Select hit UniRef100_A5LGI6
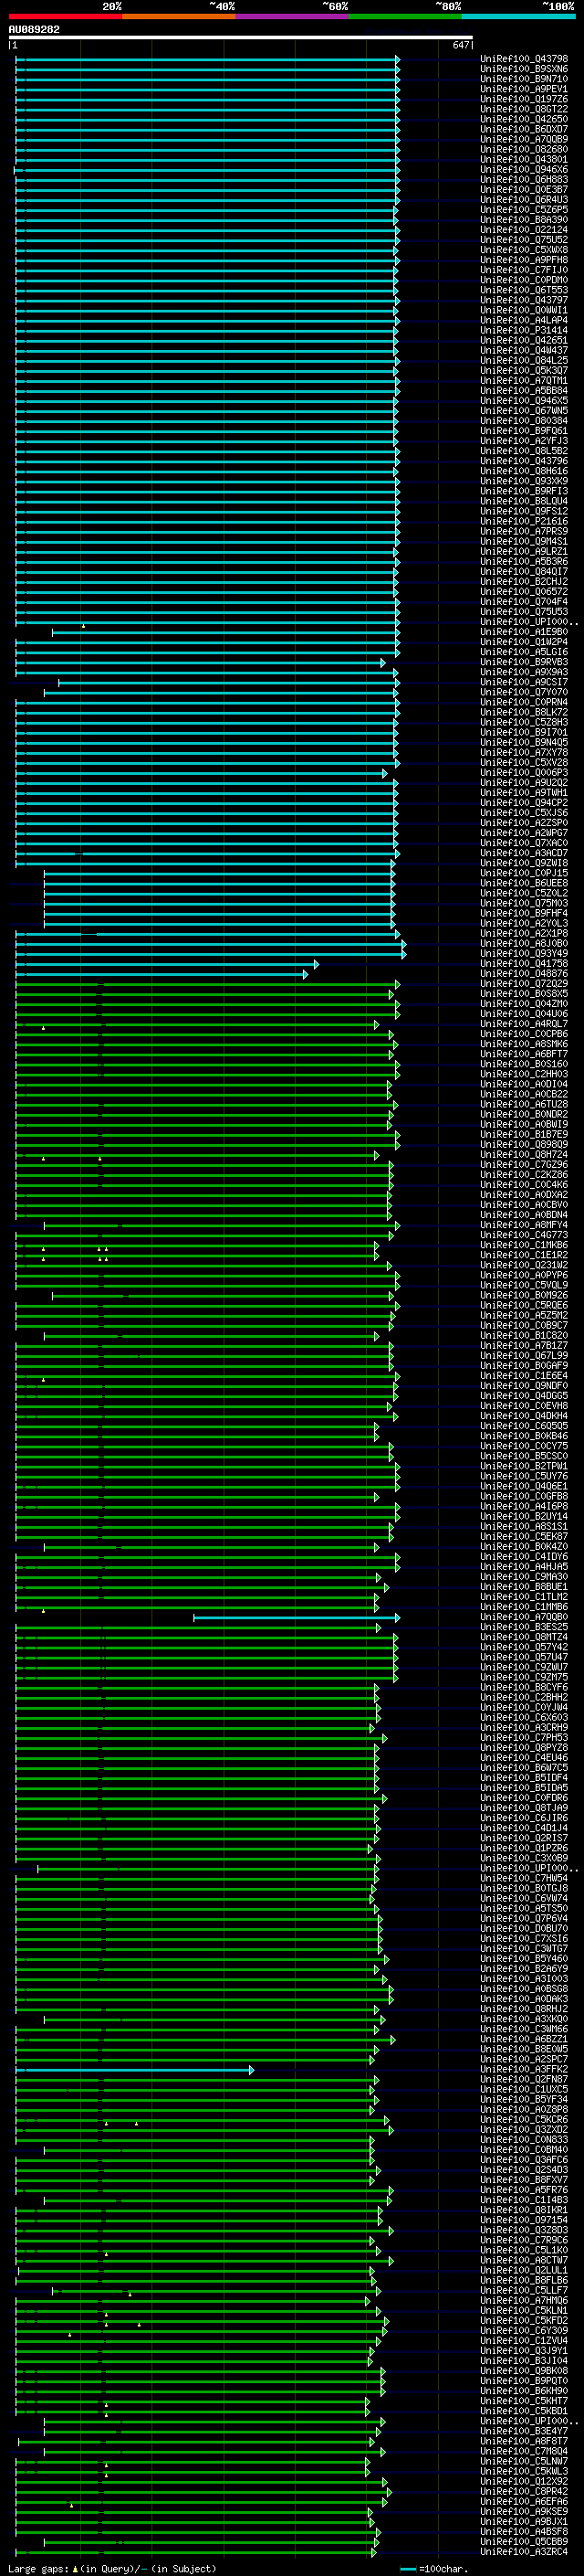 point(524,652)
